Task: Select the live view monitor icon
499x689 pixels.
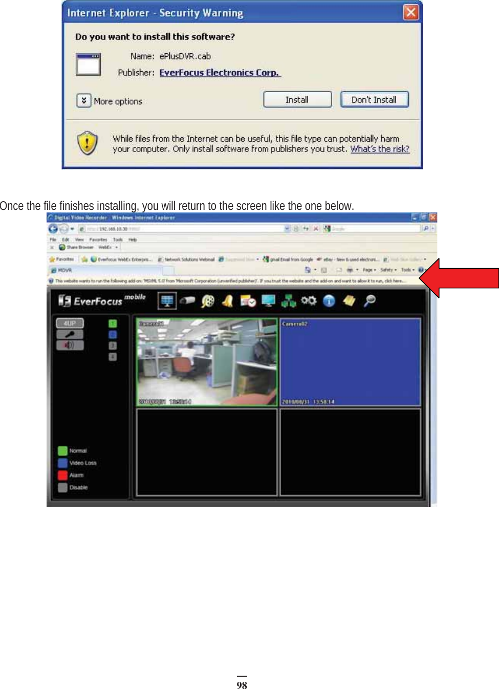Action: [x=167, y=301]
